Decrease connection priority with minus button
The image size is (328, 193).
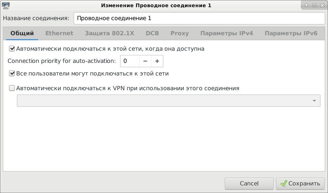point(145,61)
